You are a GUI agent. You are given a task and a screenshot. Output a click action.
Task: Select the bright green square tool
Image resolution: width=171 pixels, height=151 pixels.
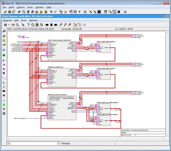[4, 105]
